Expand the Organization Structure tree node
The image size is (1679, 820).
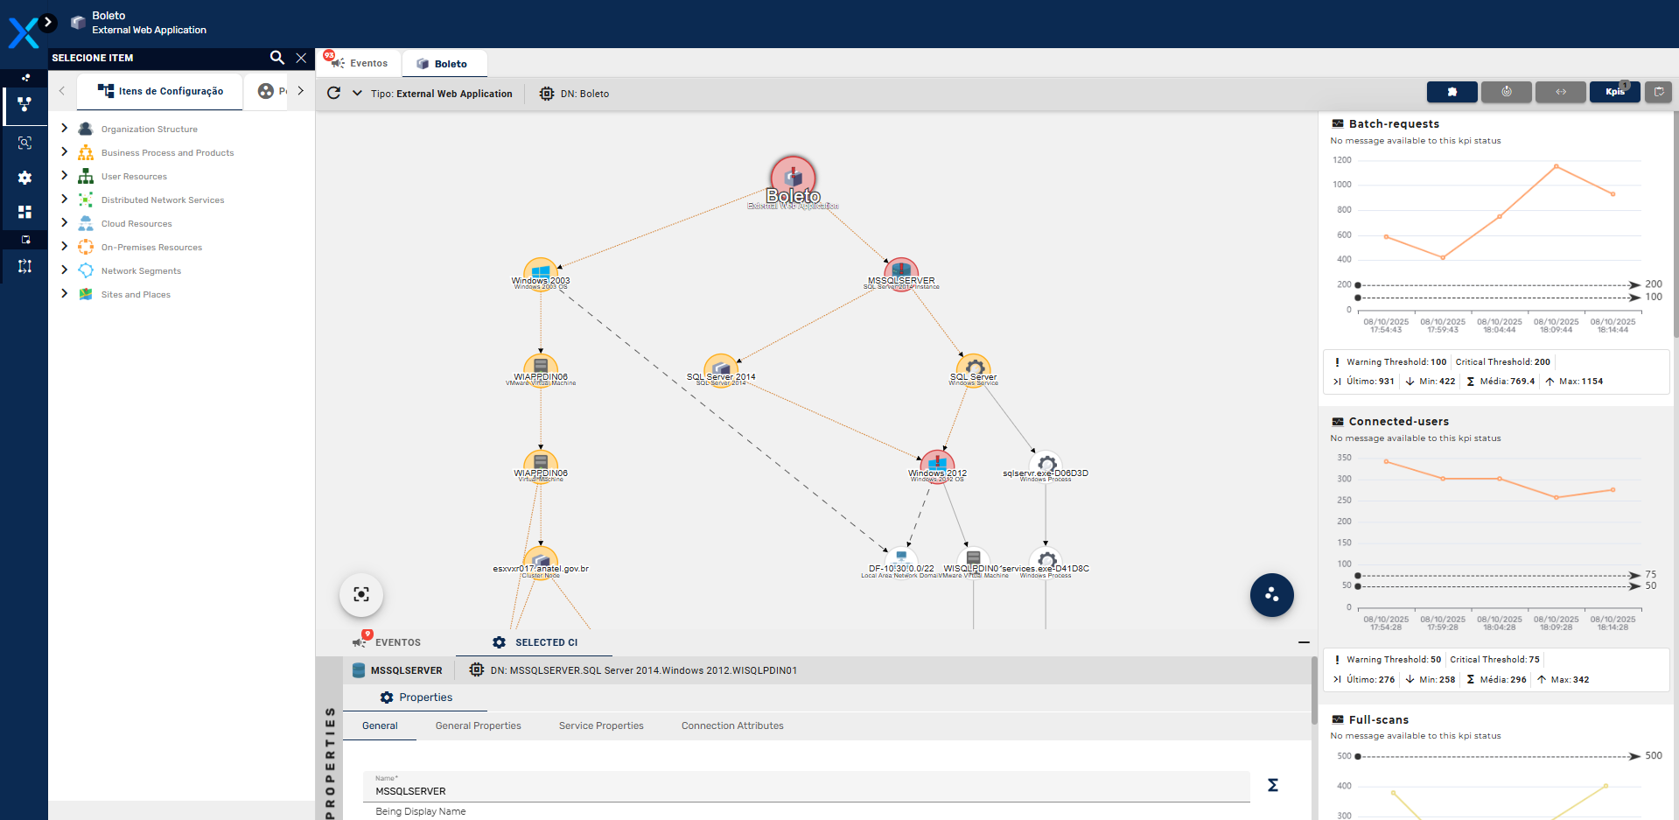tap(64, 129)
